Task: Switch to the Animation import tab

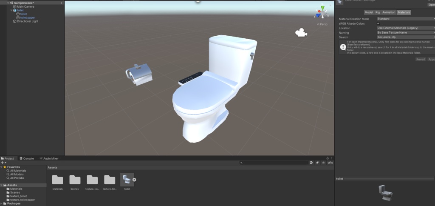Action: [x=389, y=12]
